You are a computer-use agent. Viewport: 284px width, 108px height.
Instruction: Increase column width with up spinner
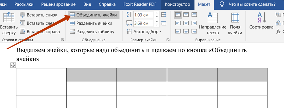[x=157, y=21]
